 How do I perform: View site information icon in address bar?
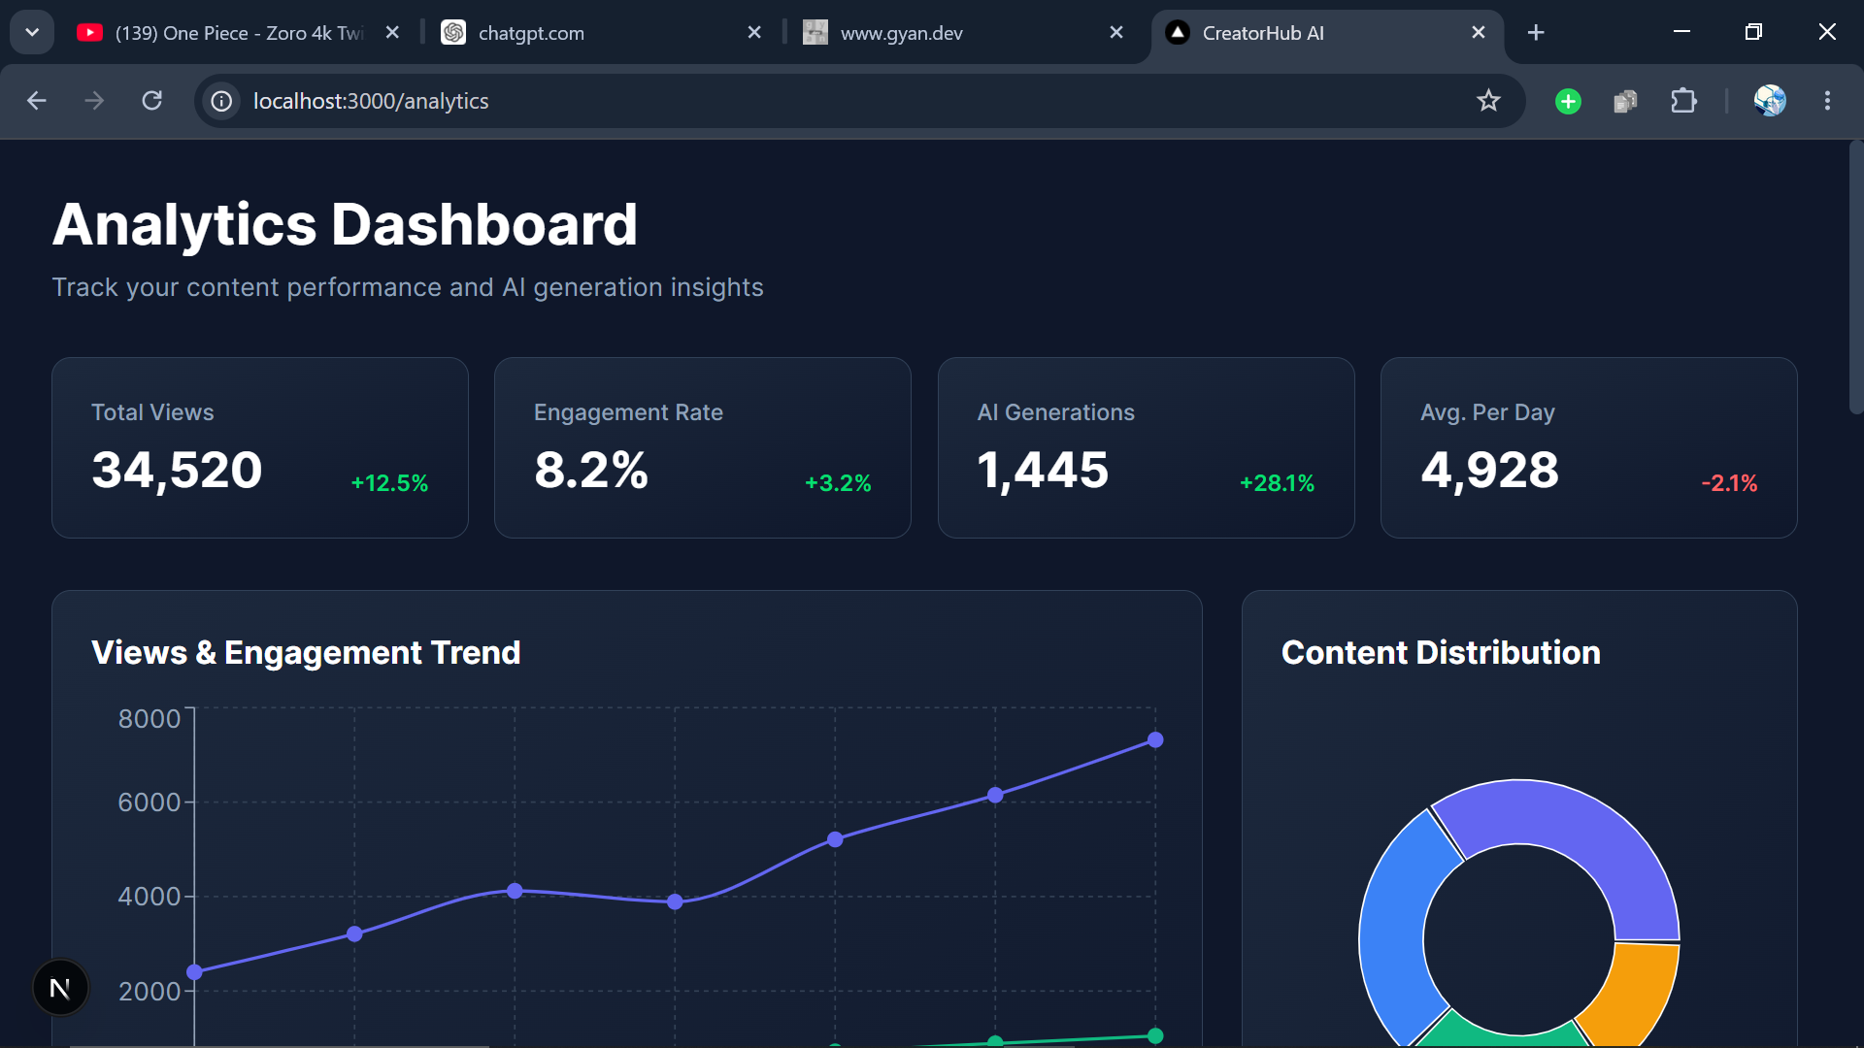click(x=222, y=101)
